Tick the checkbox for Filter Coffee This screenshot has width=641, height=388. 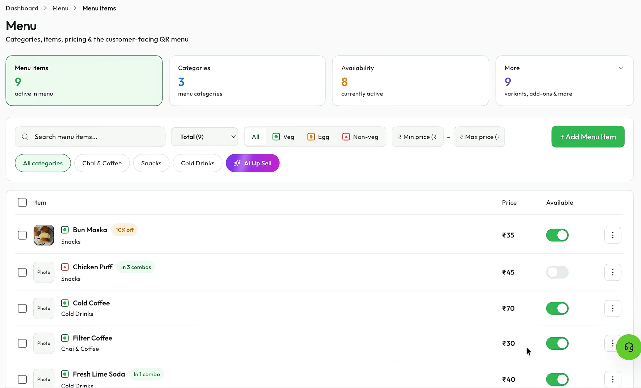pyautogui.click(x=22, y=343)
